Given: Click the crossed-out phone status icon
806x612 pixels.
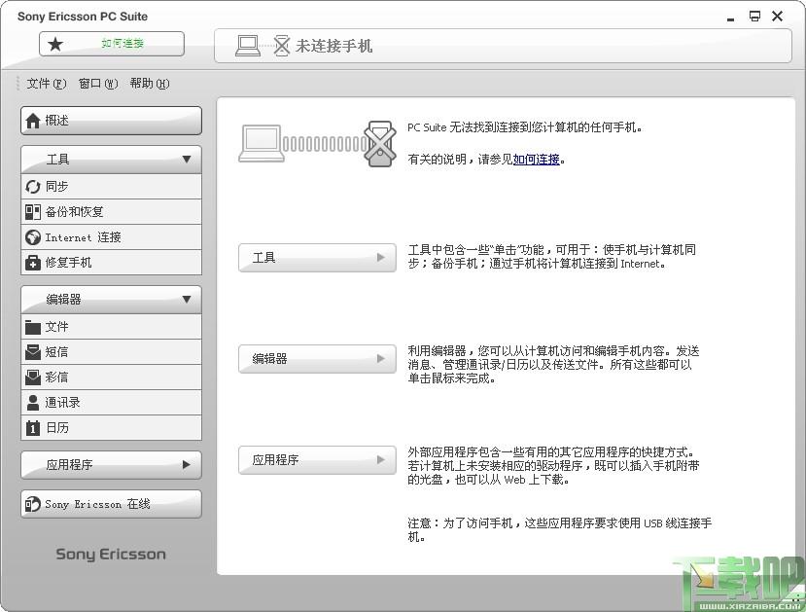Looking at the screenshot, I should 281,46.
